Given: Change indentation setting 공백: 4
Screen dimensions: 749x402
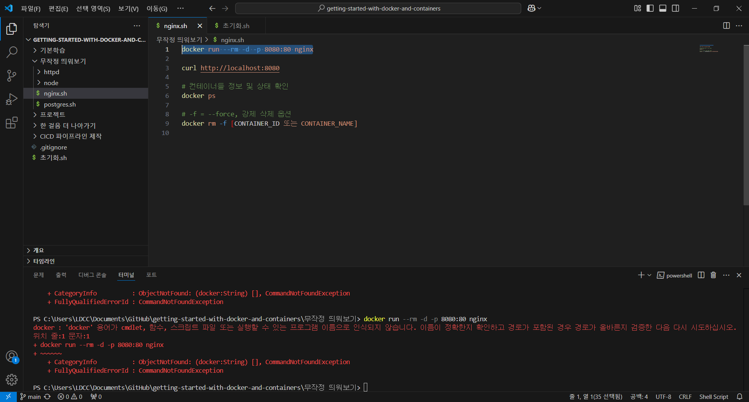Looking at the screenshot, I should pos(639,397).
